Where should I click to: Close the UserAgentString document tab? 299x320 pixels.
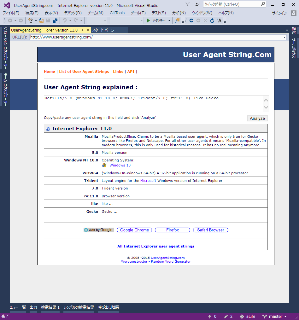(x=88, y=30)
